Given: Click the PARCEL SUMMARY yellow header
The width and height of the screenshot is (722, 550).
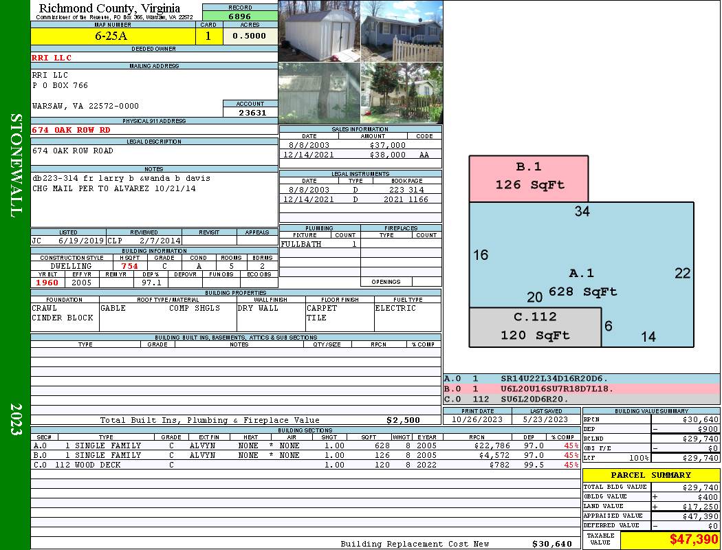Looking at the screenshot, I should tap(651, 475).
